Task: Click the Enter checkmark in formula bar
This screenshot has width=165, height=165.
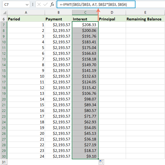Action: click(46, 5)
